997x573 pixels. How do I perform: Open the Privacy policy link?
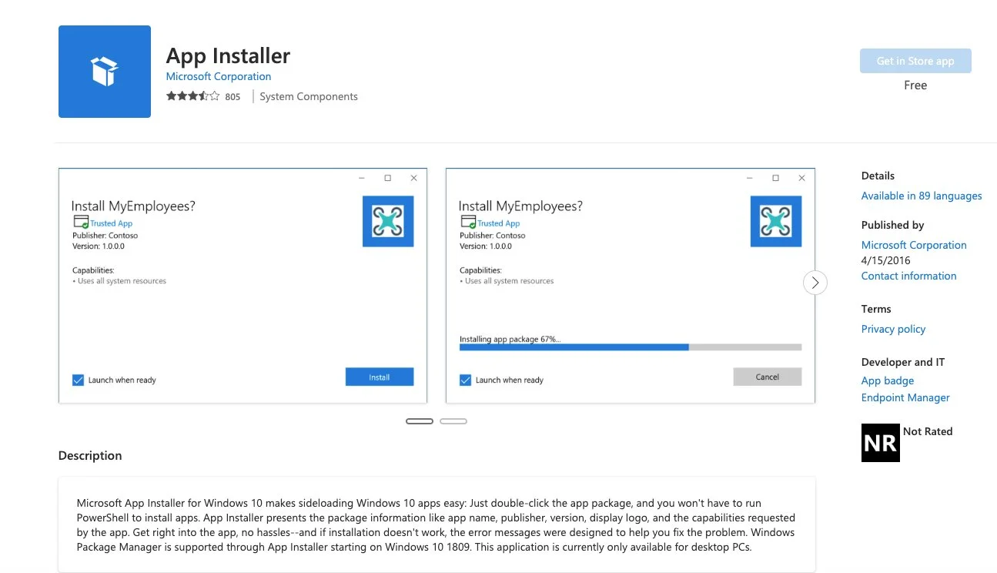point(893,329)
